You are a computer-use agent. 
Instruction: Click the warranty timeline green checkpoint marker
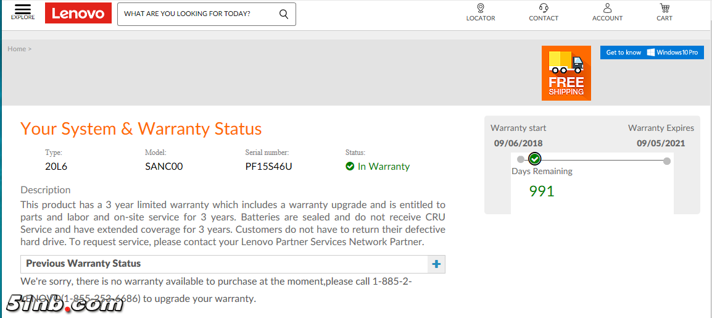(535, 159)
